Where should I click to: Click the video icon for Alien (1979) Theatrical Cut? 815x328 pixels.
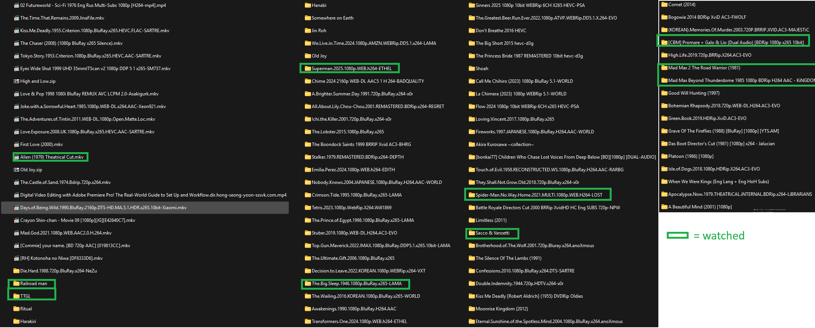16,157
